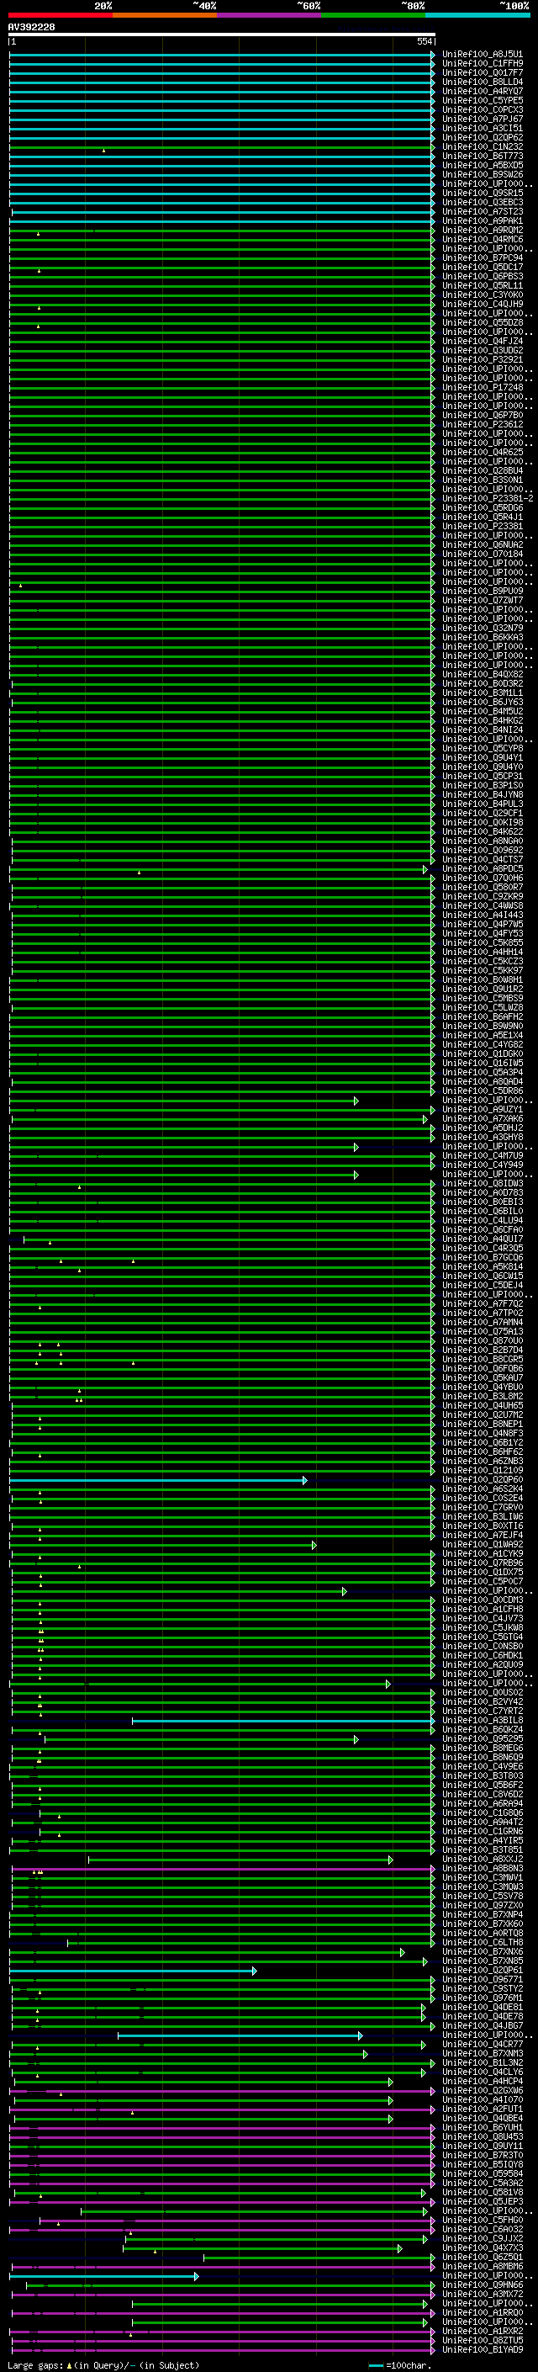Select the UniRef100_A3CI51 label
This screenshot has height=2372, width=538.
coord(482,128)
